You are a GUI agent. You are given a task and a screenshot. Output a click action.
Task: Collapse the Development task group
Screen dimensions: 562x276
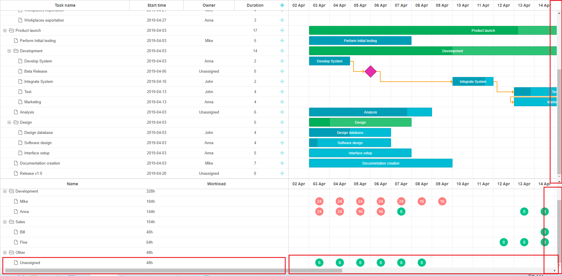pos(9,51)
